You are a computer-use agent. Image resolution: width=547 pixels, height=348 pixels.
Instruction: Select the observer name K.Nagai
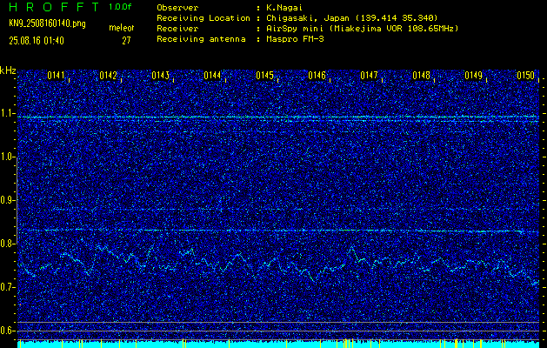point(284,7)
